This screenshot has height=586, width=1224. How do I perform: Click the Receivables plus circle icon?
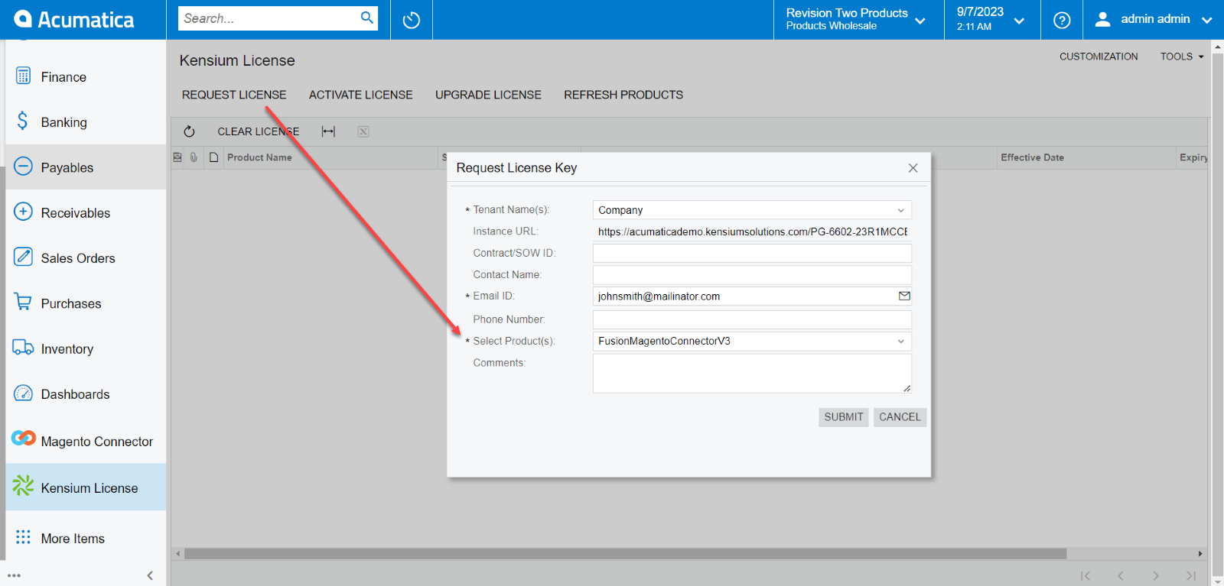point(24,211)
